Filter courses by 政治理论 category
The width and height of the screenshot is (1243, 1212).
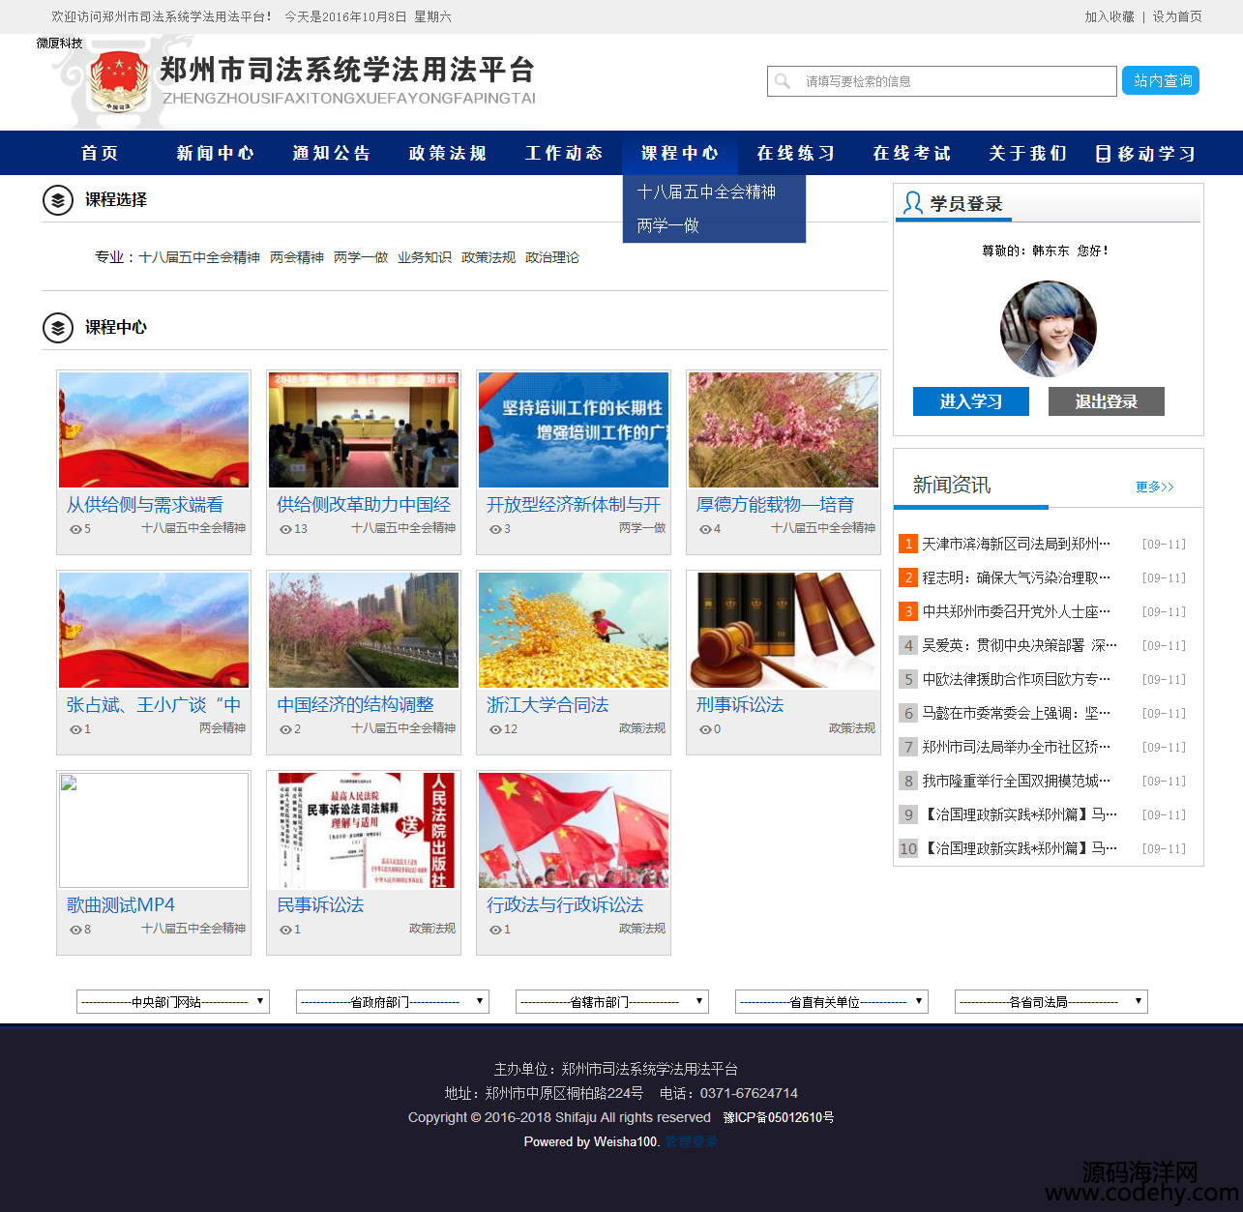[552, 257]
